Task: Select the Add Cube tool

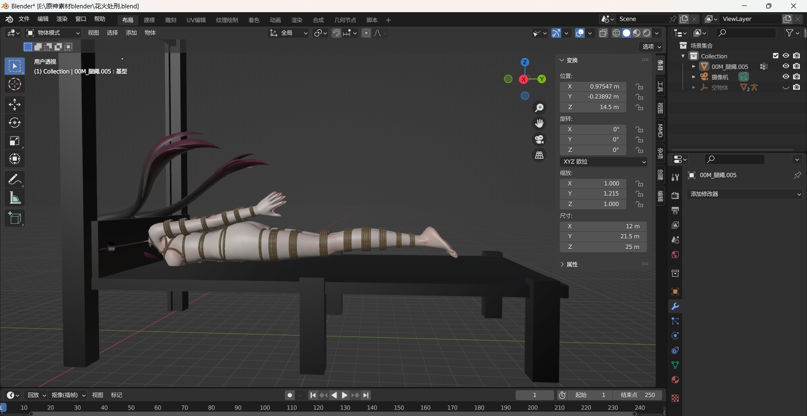Action: 15,218
